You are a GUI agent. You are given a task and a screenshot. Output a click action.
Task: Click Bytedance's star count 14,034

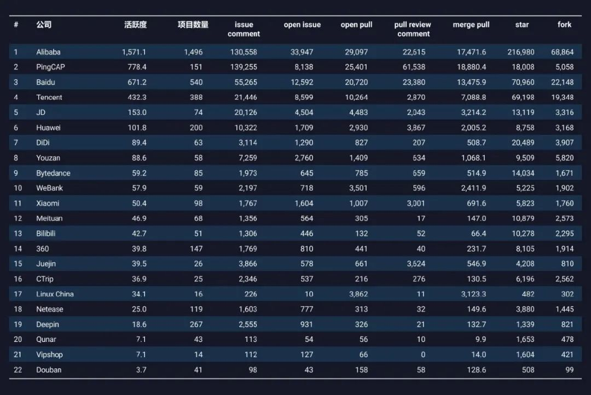(x=523, y=173)
